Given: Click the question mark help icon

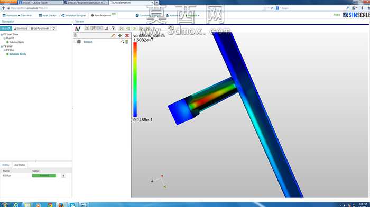Looking at the screenshot, I should click(113, 29).
